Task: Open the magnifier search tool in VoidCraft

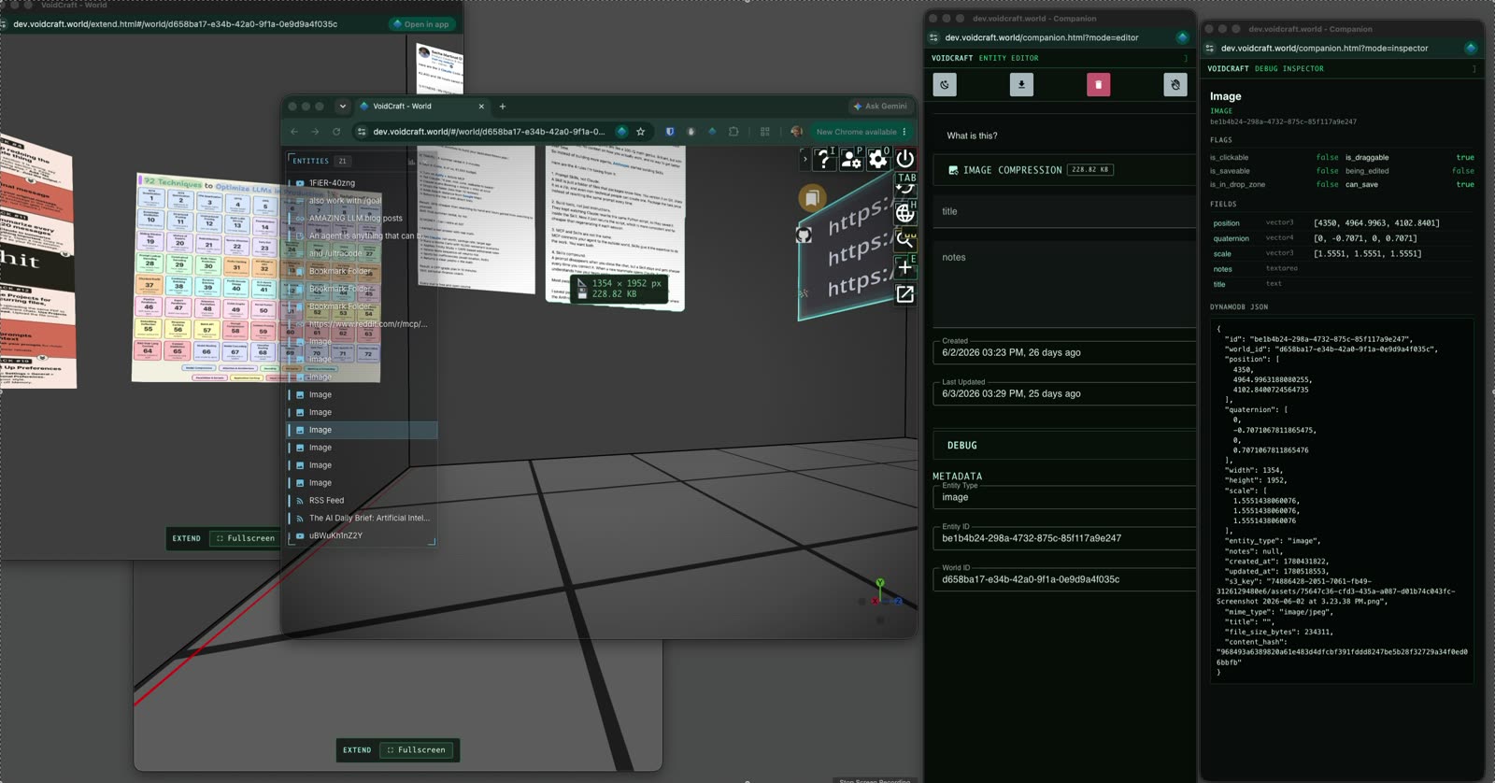Action: [x=904, y=240]
